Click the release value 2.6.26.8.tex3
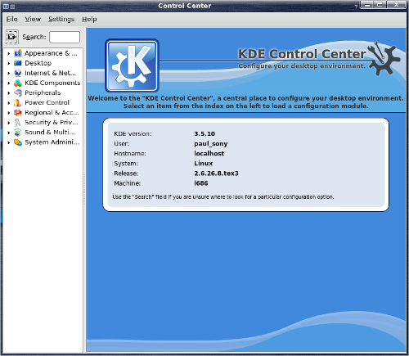 tap(216, 173)
